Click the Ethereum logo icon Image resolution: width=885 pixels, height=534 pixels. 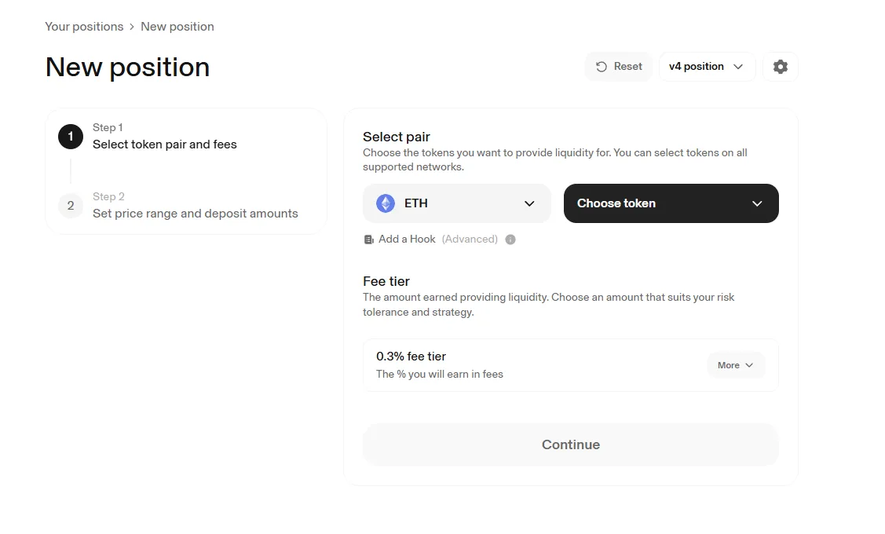(386, 203)
